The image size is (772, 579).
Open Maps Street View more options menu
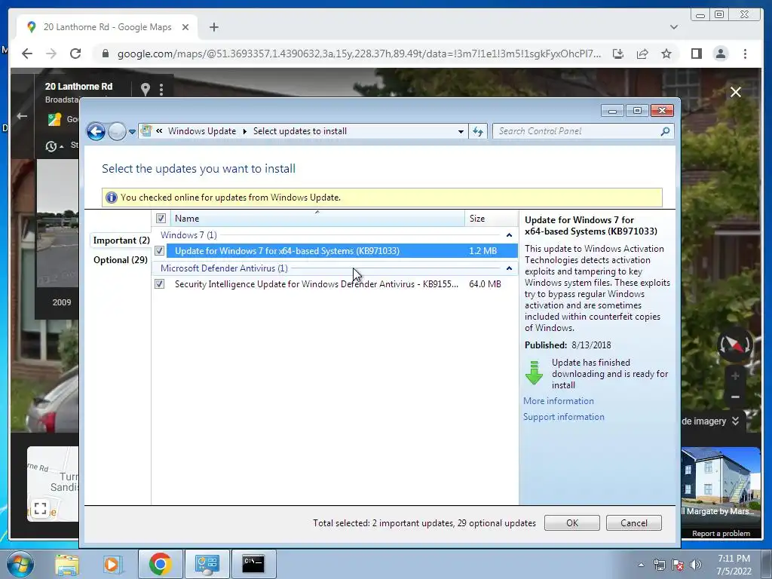161,89
